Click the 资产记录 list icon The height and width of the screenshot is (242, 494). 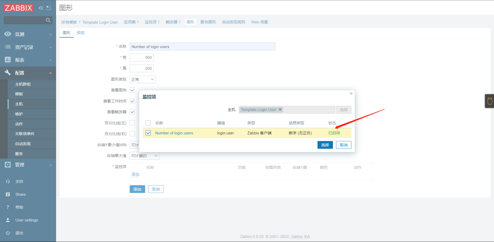pyautogui.click(x=8, y=47)
